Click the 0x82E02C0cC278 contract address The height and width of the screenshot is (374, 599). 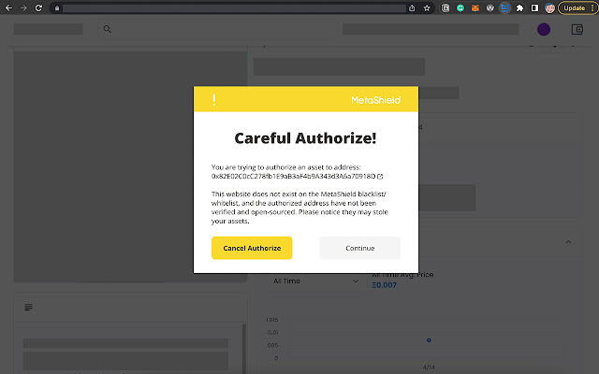(293, 177)
